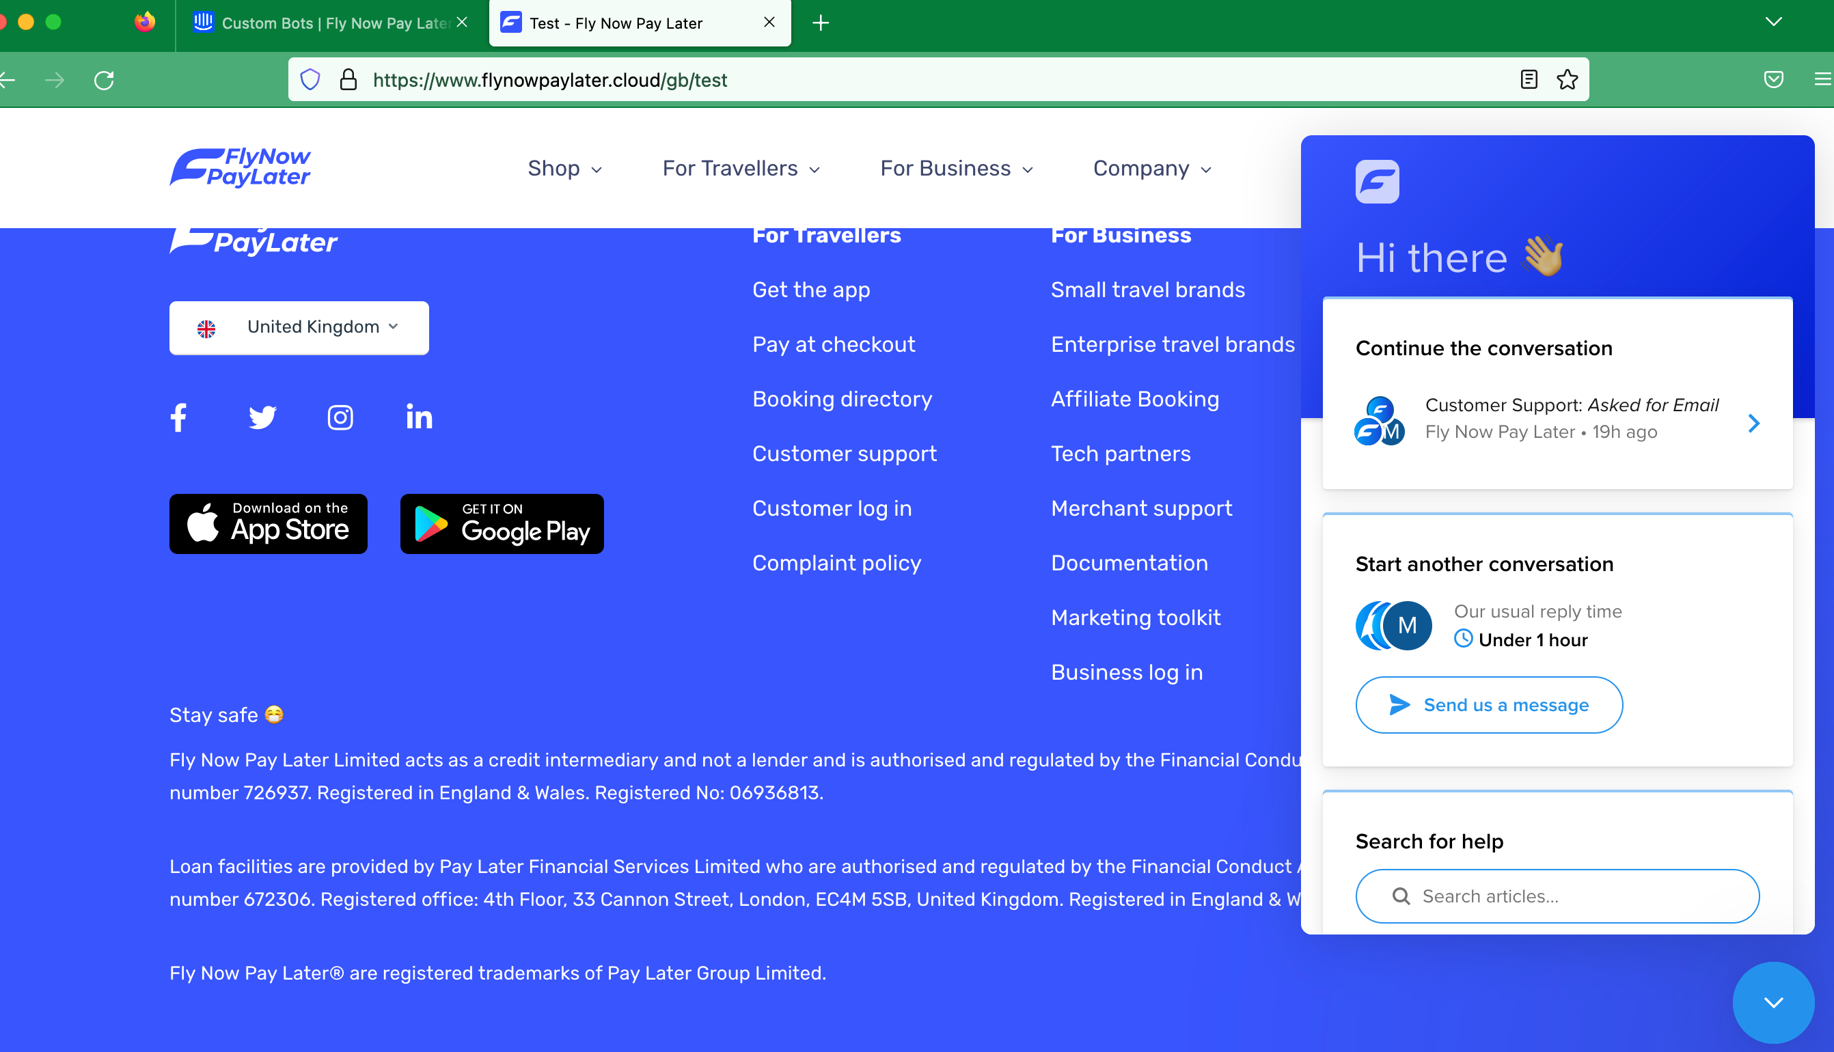Click the tracking protection shield icon
The width and height of the screenshot is (1834, 1052).
(x=310, y=79)
